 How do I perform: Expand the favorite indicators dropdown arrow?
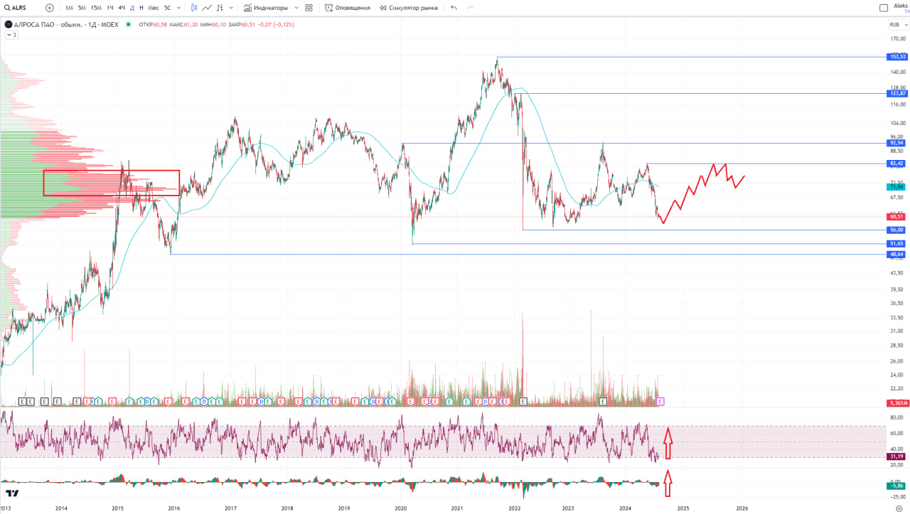coord(296,8)
